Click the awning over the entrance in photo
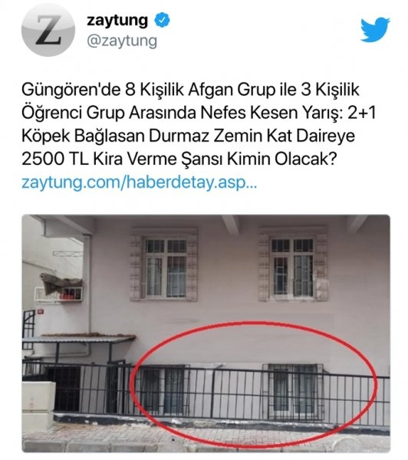The image size is (408, 460). (79, 338)
